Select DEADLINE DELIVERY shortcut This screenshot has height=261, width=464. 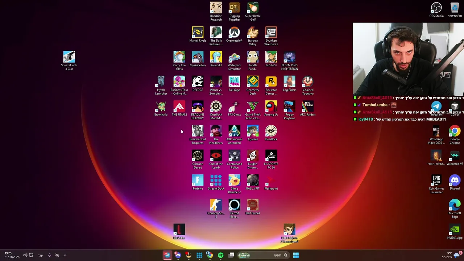click(198, 110)
